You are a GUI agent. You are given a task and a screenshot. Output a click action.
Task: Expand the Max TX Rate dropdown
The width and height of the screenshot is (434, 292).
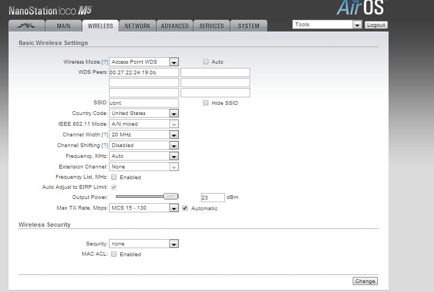click(144, 208)
